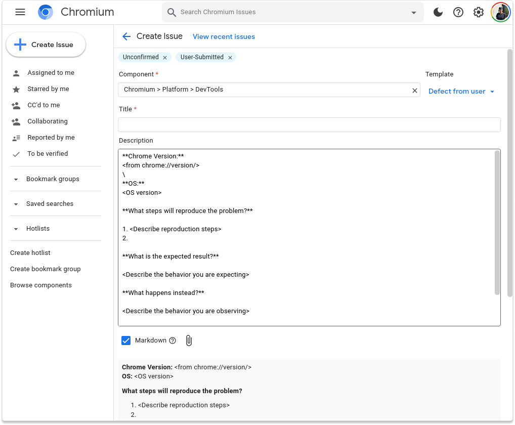Uncheck the Markdown checkbox
The image size is (515, 425).
point(126,341)
